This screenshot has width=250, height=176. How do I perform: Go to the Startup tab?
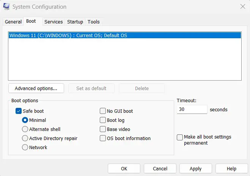coord(75,22)
